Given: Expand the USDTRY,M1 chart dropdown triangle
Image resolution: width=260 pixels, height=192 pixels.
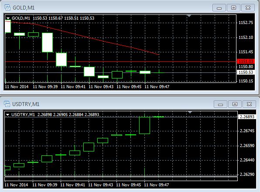Looking at the screenshot, I should coord(7,115).
